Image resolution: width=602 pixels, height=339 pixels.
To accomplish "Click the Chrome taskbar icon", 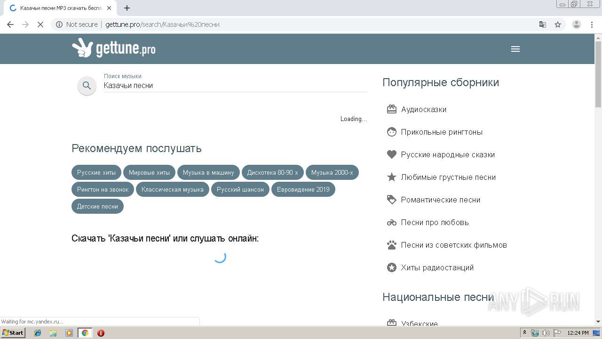I will (85, 333).
